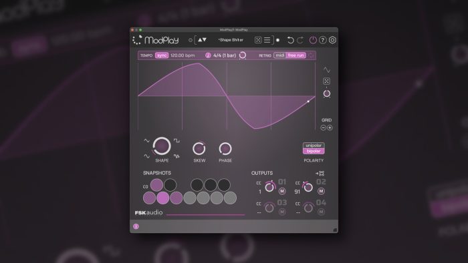Click the dim retrigger loop icon after free run
Viewport: 468px width, 263px height.
pyautogui.click(x=311, y=55)
